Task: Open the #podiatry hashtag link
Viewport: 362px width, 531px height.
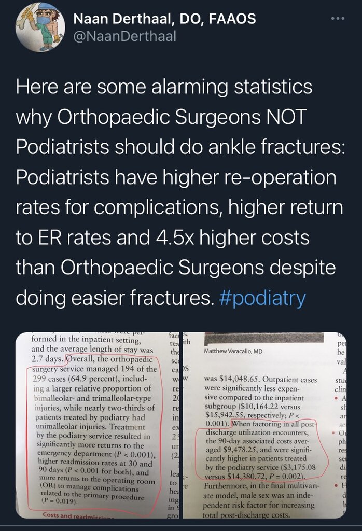Action: click(x=262, y=298)
